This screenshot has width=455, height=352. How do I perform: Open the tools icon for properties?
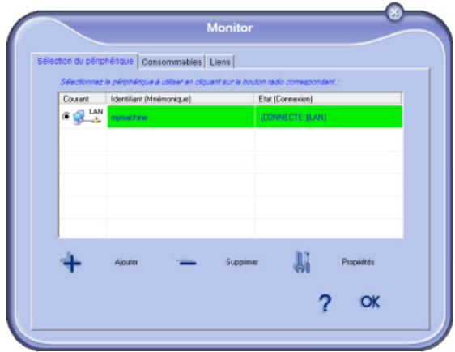click(302, 262)
